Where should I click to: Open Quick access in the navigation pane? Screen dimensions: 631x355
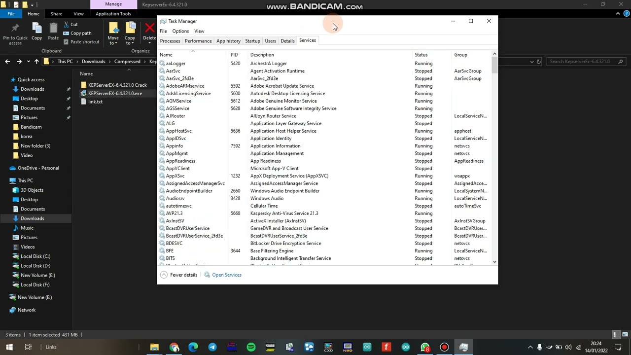coord(31,80)
